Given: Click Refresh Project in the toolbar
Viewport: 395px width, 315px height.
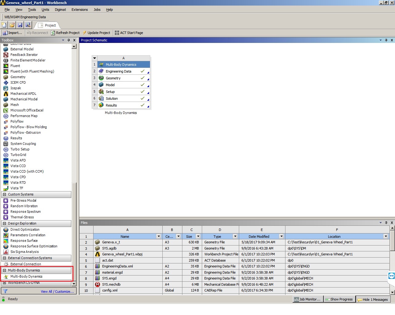Looking at the screenshot, I should point(65,33).
